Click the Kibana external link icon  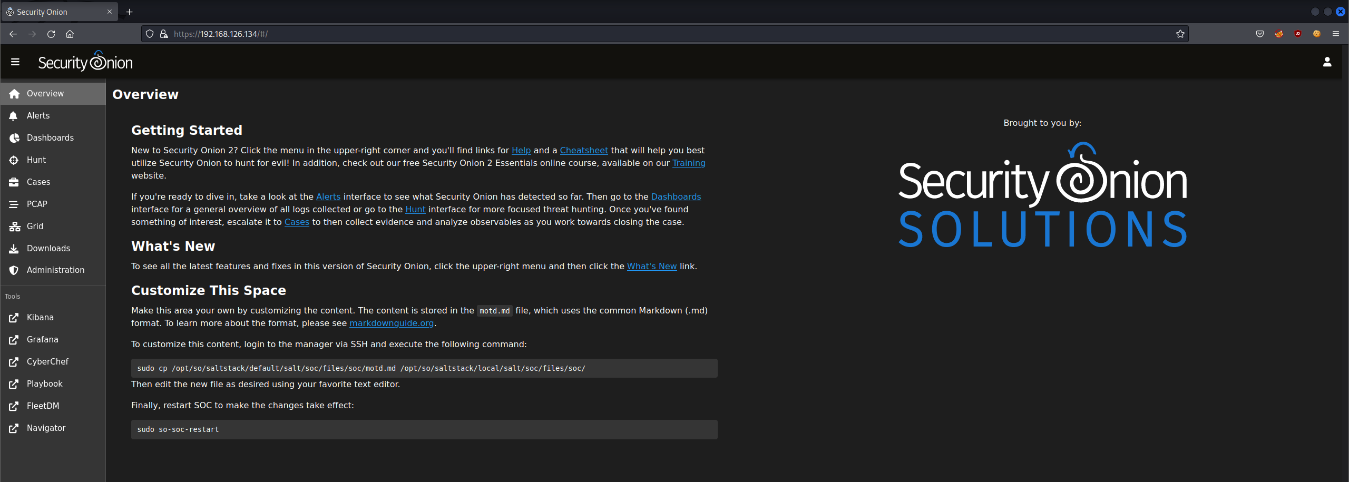click(x=14, y=318)
